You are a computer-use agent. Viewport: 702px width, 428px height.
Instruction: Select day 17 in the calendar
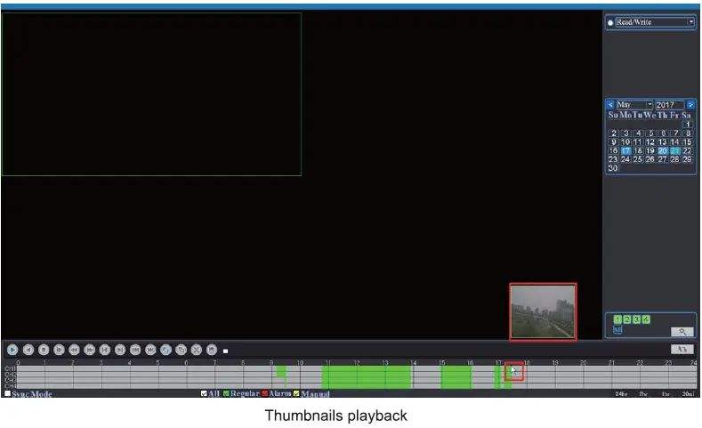(x=625, y=151)
